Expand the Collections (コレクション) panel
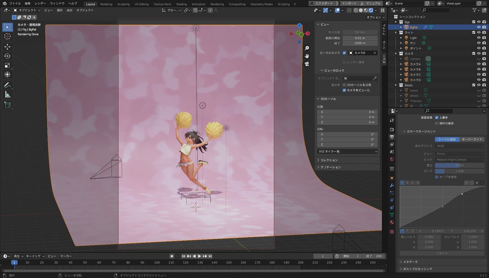 point(329,160)
